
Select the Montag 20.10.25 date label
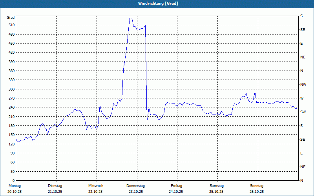15,189
